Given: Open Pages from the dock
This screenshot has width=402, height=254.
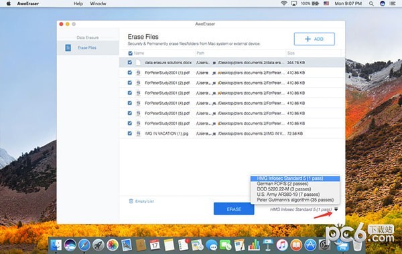Looking at the screenshot, I should coord(239,245).
